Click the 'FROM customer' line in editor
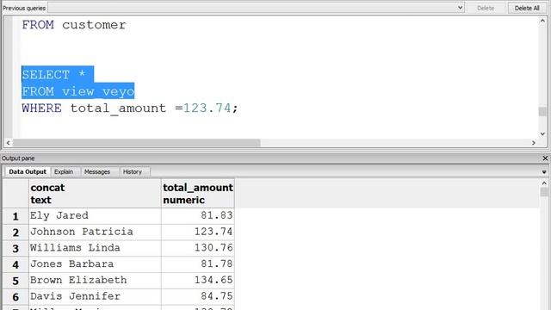Image resolution: width=551 pixels, height=310 pixels. (74, 25)
